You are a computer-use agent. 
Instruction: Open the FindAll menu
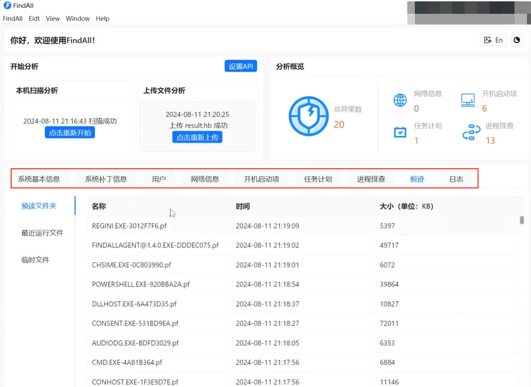tap(13, 19)
